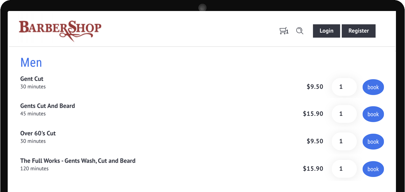The image size is (405, 192).
Task: Book the Over 60's Cut service
Action: coord(373,142)
